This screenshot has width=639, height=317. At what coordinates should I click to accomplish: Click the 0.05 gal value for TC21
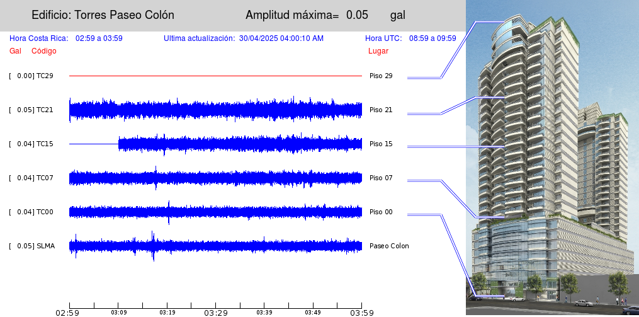25,110
